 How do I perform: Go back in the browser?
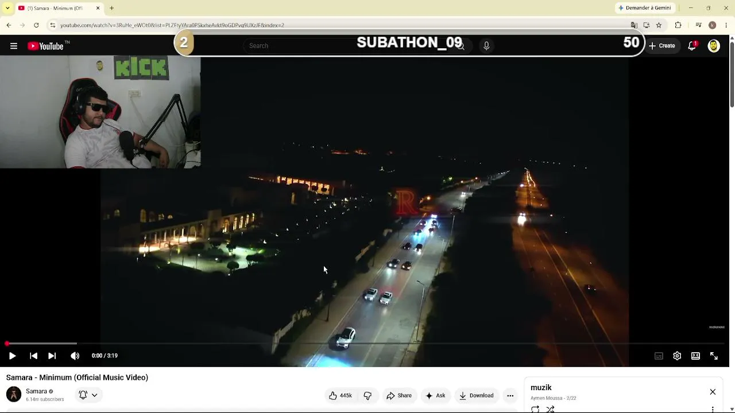[x=9, y=25]
